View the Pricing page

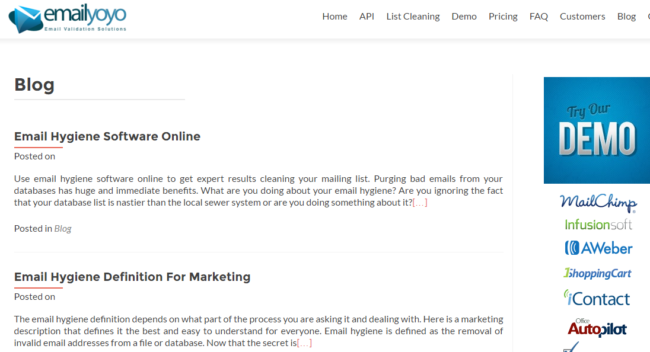(503, 17)
